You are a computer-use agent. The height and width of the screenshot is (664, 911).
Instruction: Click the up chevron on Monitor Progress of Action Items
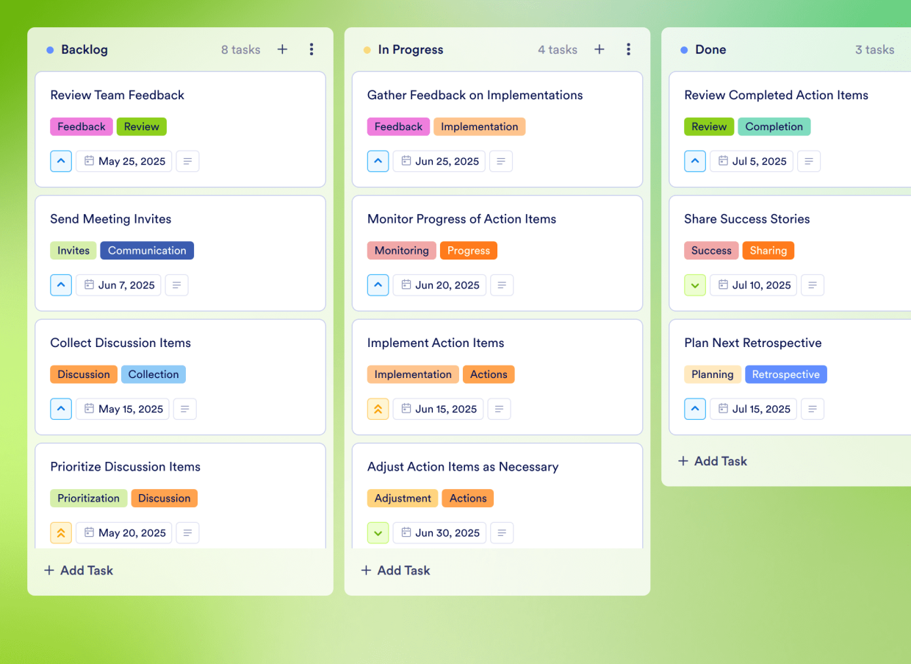click(x=378, y=285)
